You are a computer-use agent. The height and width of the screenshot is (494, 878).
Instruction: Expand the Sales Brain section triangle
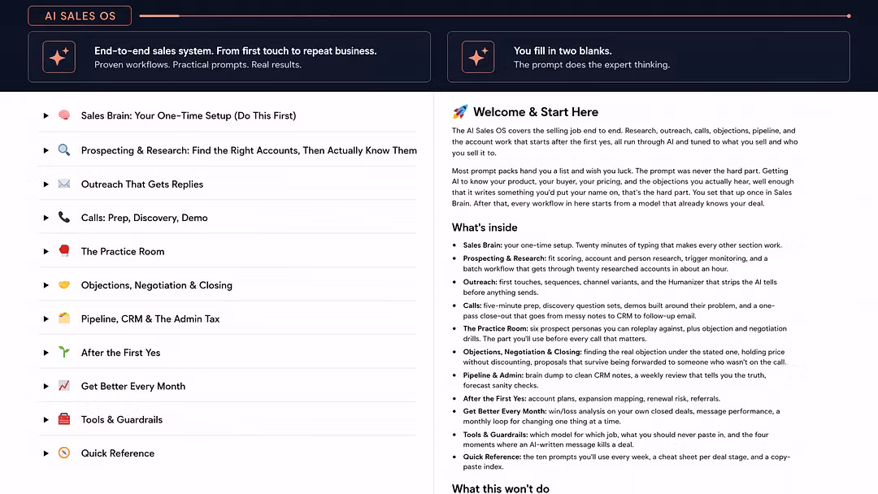point(46,116)
